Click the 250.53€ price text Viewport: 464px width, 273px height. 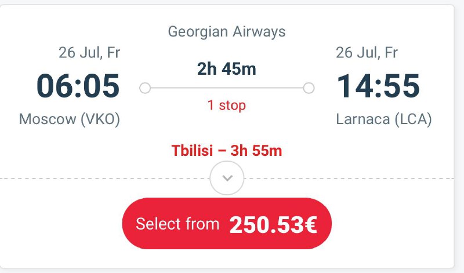coord(273,224)
